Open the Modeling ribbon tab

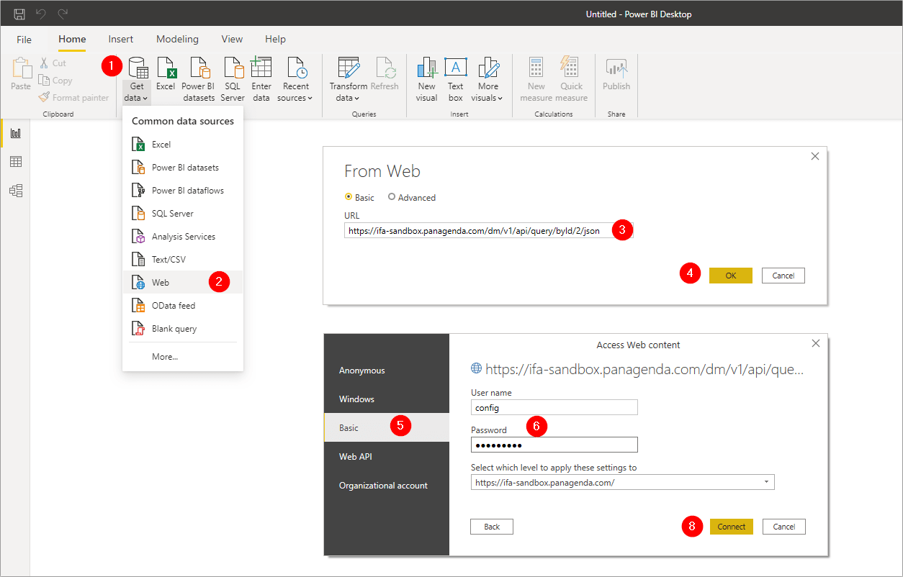tap(177, 40)
